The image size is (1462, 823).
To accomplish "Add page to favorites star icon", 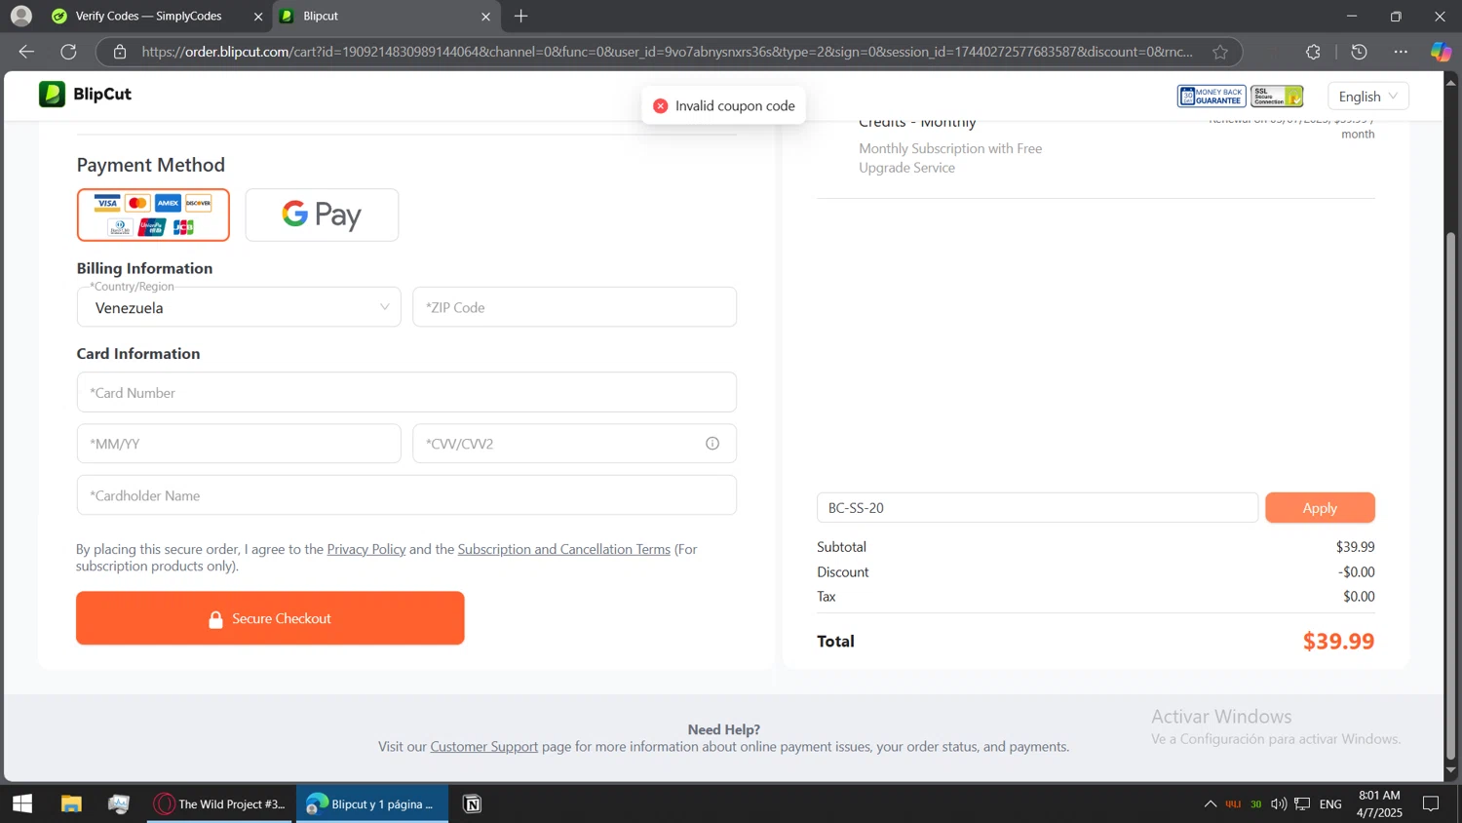I will point(1220,52).
